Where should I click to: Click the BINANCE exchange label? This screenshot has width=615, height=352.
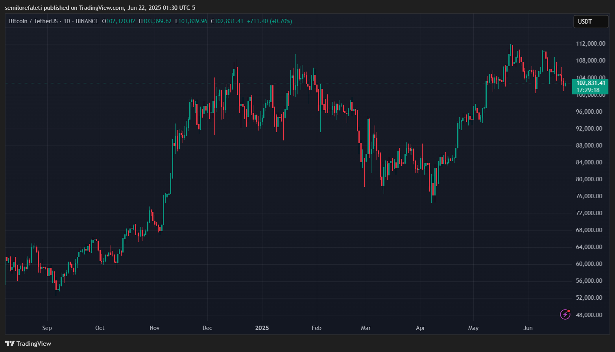point(87,21)
